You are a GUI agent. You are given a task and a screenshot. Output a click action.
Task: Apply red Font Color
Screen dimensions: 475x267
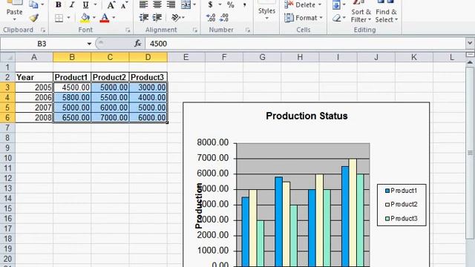coord(105,18)
